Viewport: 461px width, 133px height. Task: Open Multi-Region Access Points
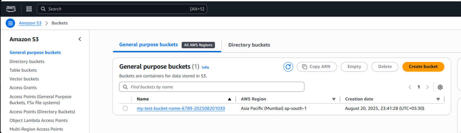click(x=36, y=129)
